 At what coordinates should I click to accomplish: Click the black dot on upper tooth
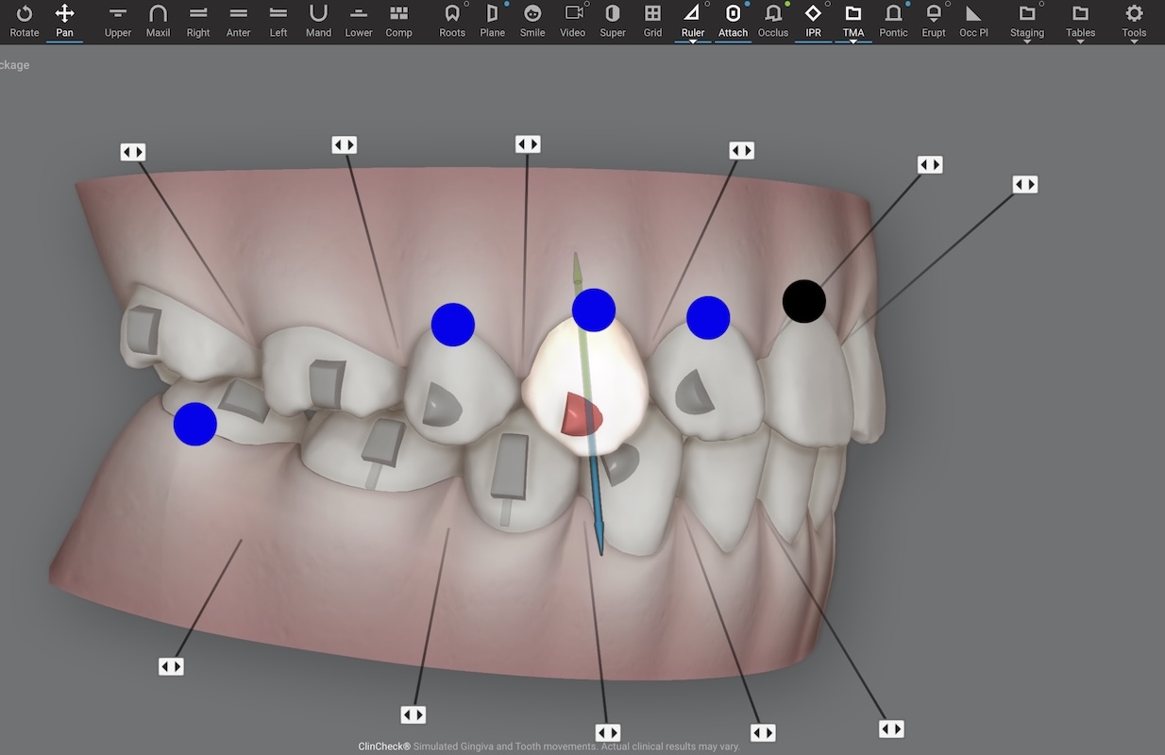coord(804,301)
